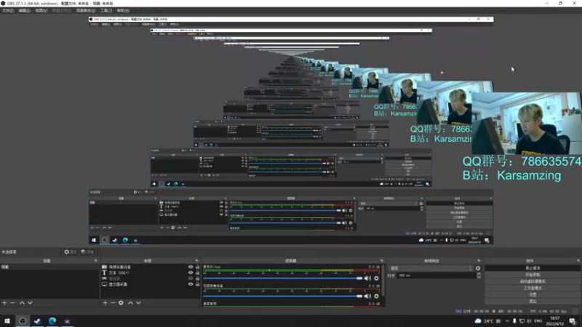Switch input language ENG indicator
Image resolution: width=582 pixels, height=327 pixels.
pyautogui.click(x=538, y=320)
